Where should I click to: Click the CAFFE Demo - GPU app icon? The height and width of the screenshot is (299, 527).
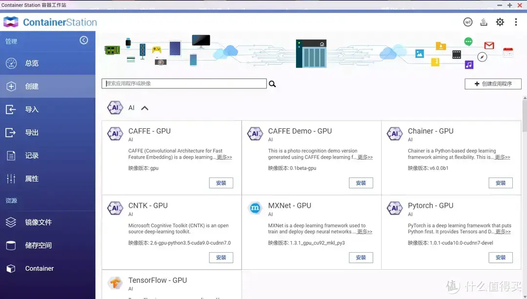pyautogui.click(x=255, y=134)
